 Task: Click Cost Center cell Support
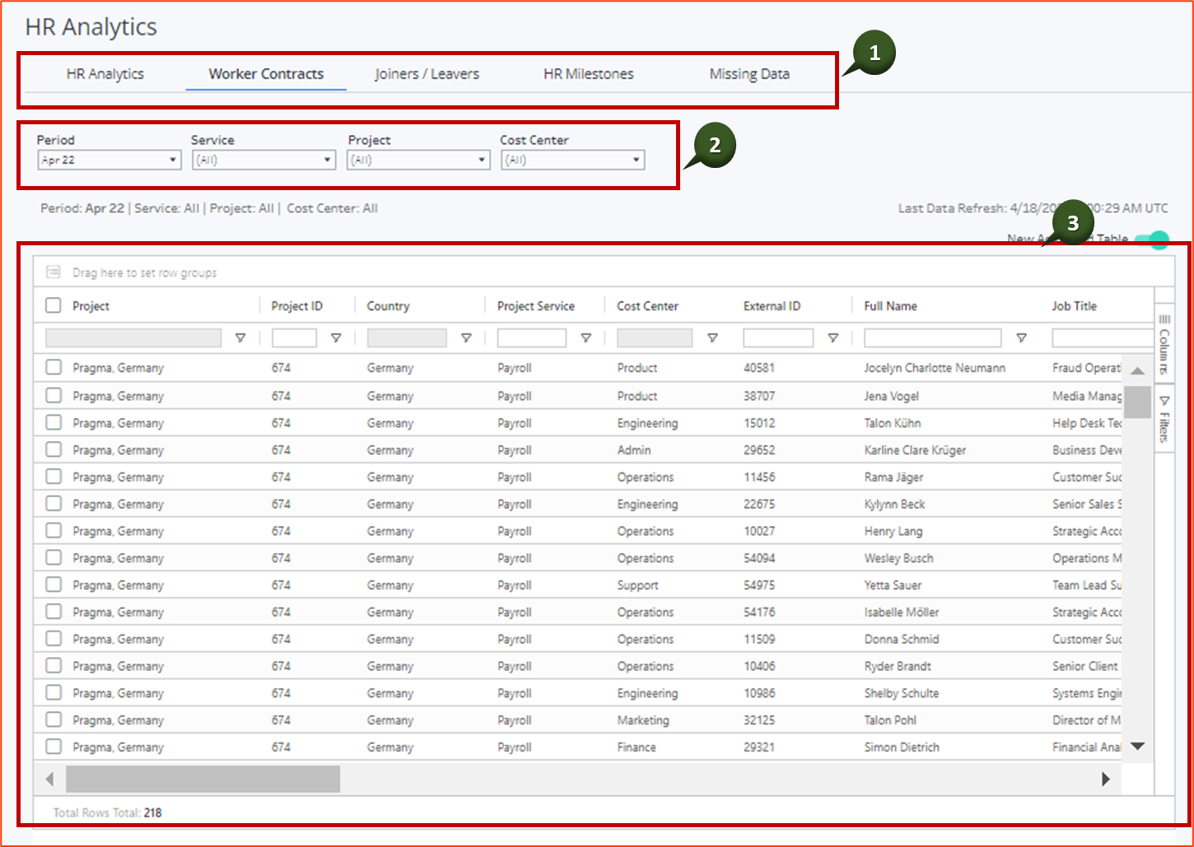(638, 585)
